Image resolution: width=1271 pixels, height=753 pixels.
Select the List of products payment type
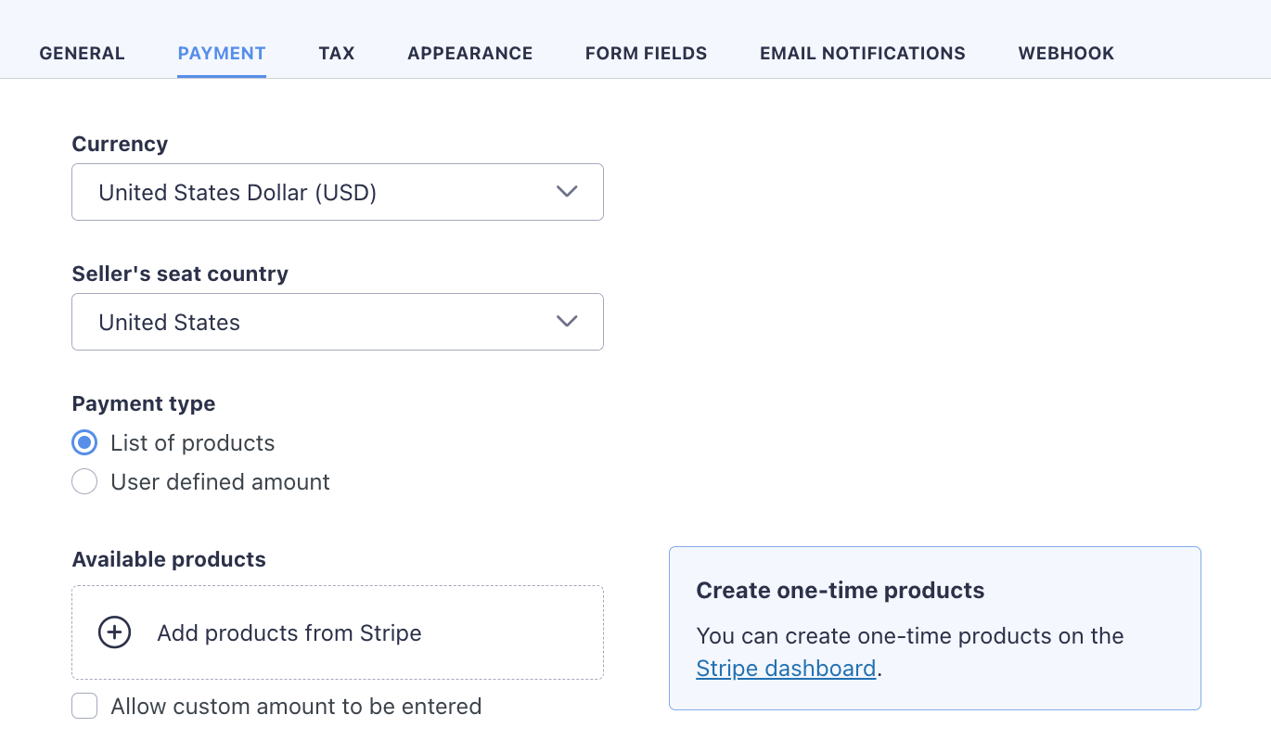(84, 442)
